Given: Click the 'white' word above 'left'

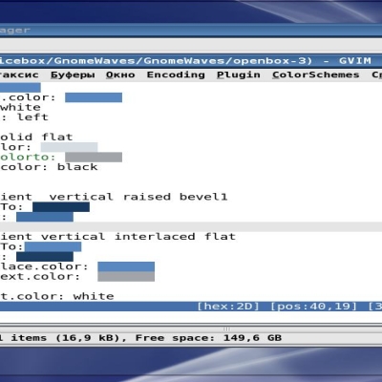Looking at the screenshot, I should [20, 107].
